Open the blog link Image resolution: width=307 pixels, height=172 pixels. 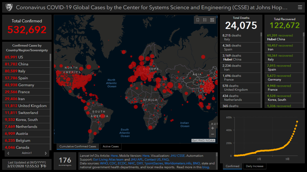pos(206,167)
